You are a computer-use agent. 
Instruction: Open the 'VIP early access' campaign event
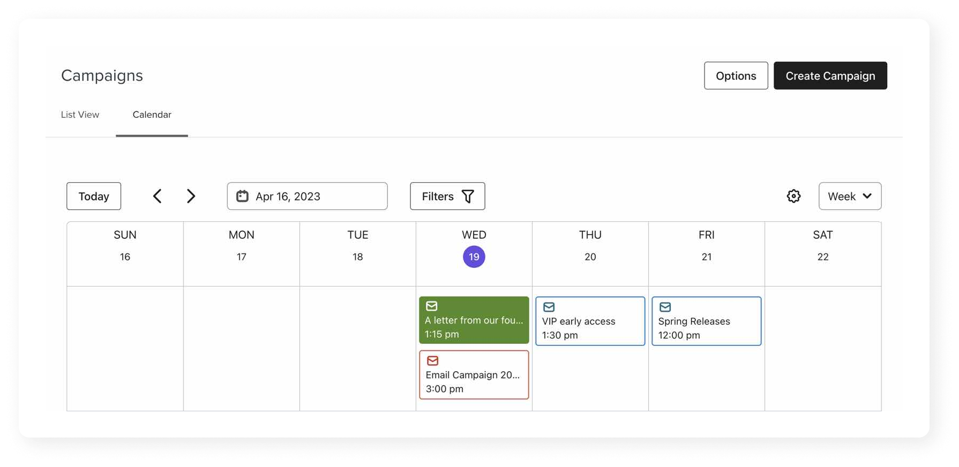[589, 321]
